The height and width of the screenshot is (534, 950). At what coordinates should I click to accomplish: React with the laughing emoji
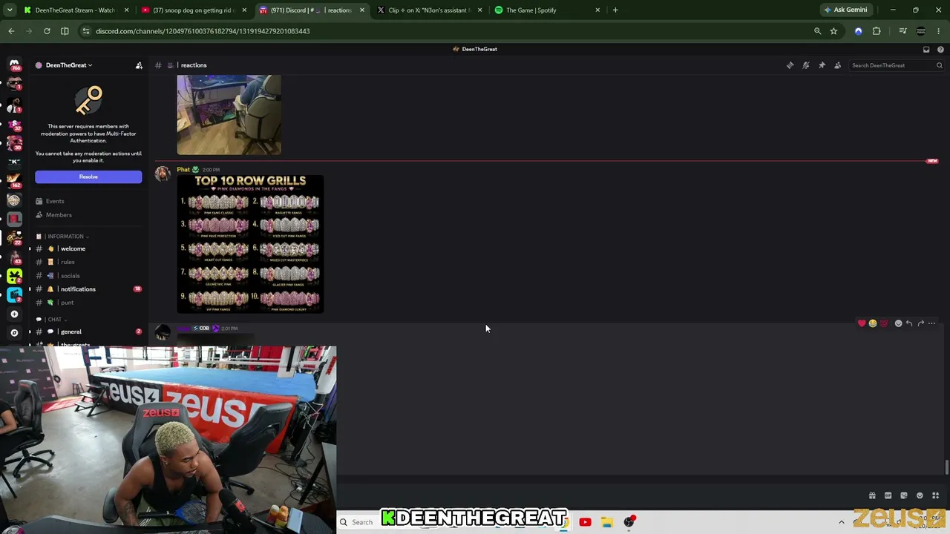(873, 323)
